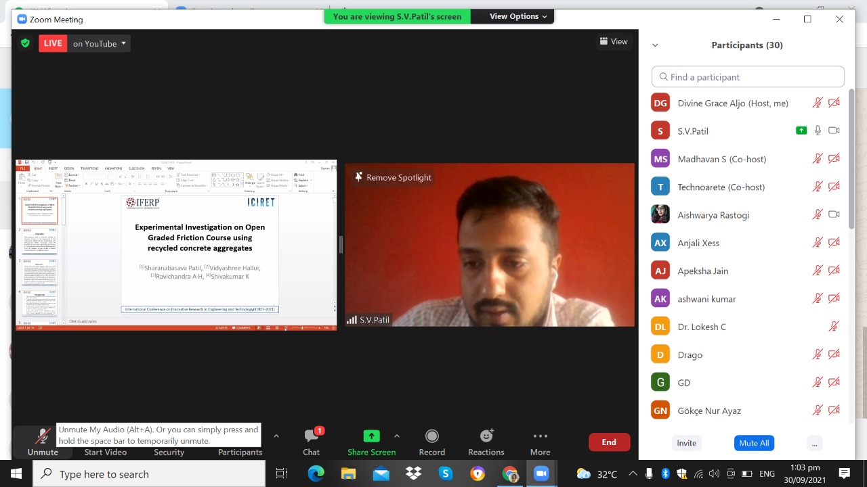Open Skype from the taskbar

(446, 473)
